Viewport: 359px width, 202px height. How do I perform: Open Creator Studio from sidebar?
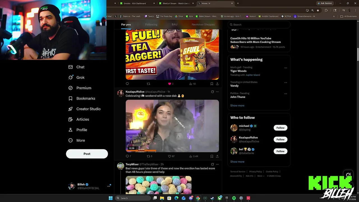(x=84, y=109)
